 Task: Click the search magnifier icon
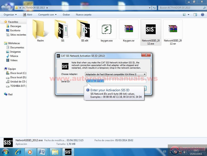pyautogui.click(x=204, y=8)
